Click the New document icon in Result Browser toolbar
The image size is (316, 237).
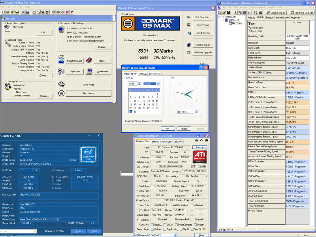coord(220,13)
